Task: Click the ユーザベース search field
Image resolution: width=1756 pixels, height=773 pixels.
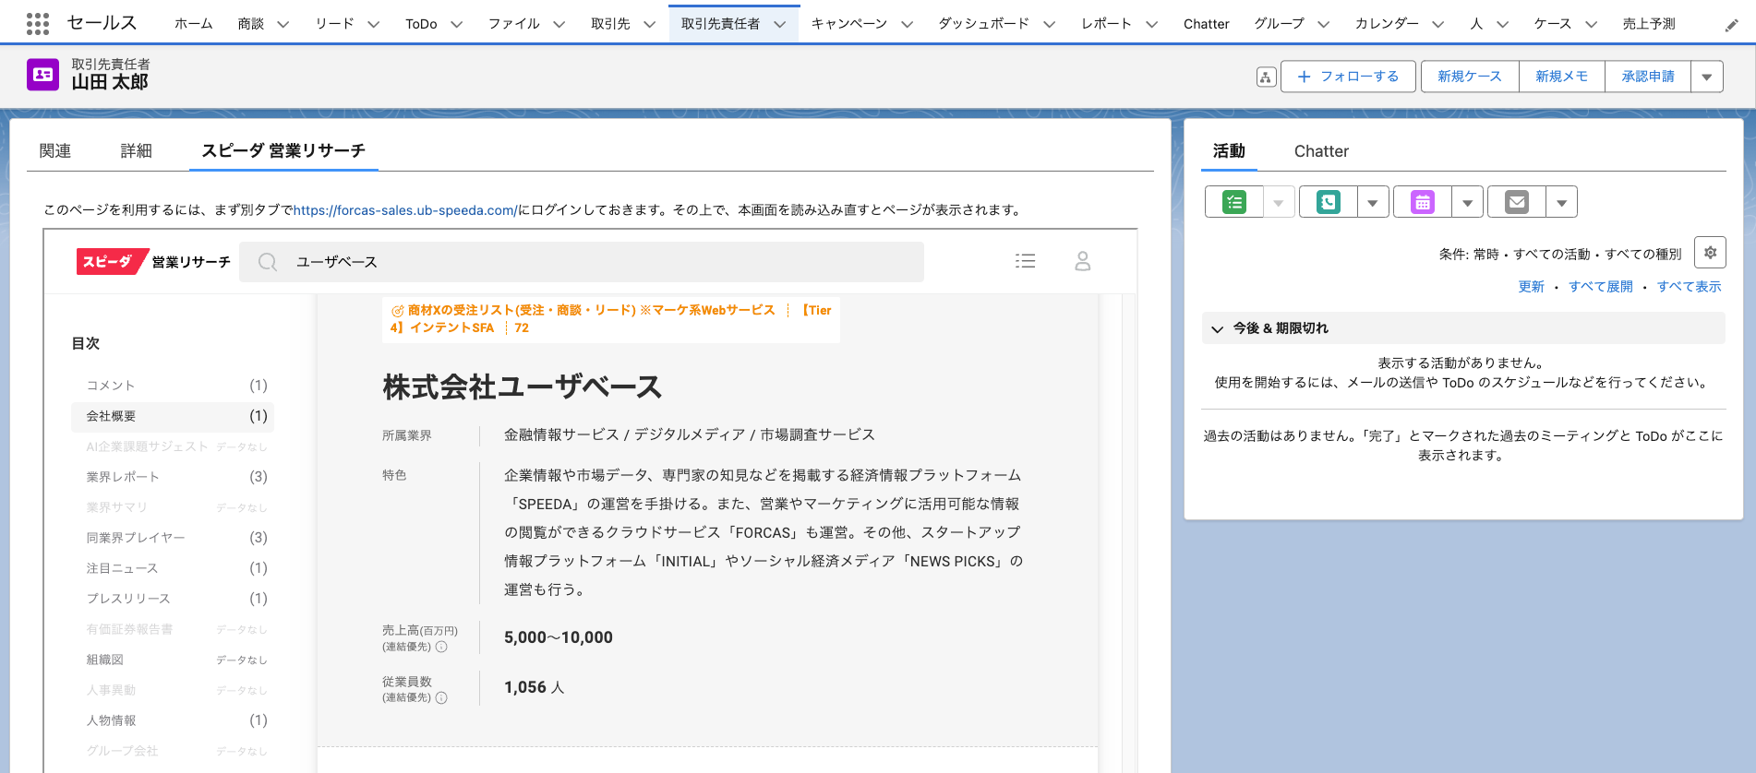Action: pos(582,262)
